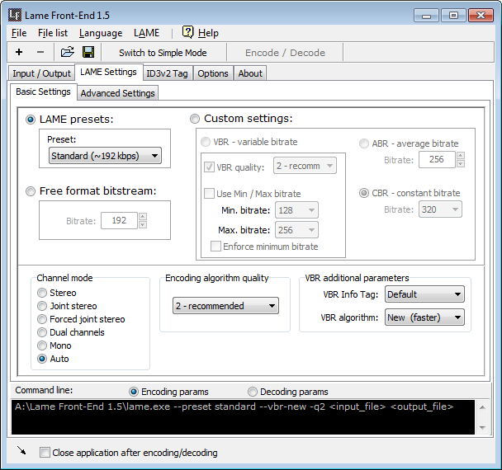Choose Stereo channel mode

coord(42,293)
